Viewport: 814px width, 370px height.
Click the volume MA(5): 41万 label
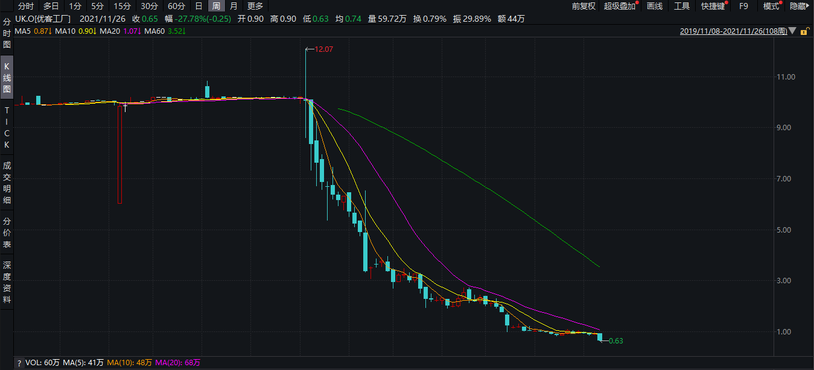click(83, 363)
